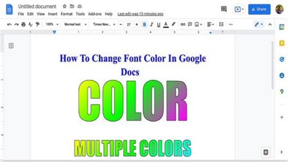
Task: Rename the Untitled document title
Action: (37, 6)
